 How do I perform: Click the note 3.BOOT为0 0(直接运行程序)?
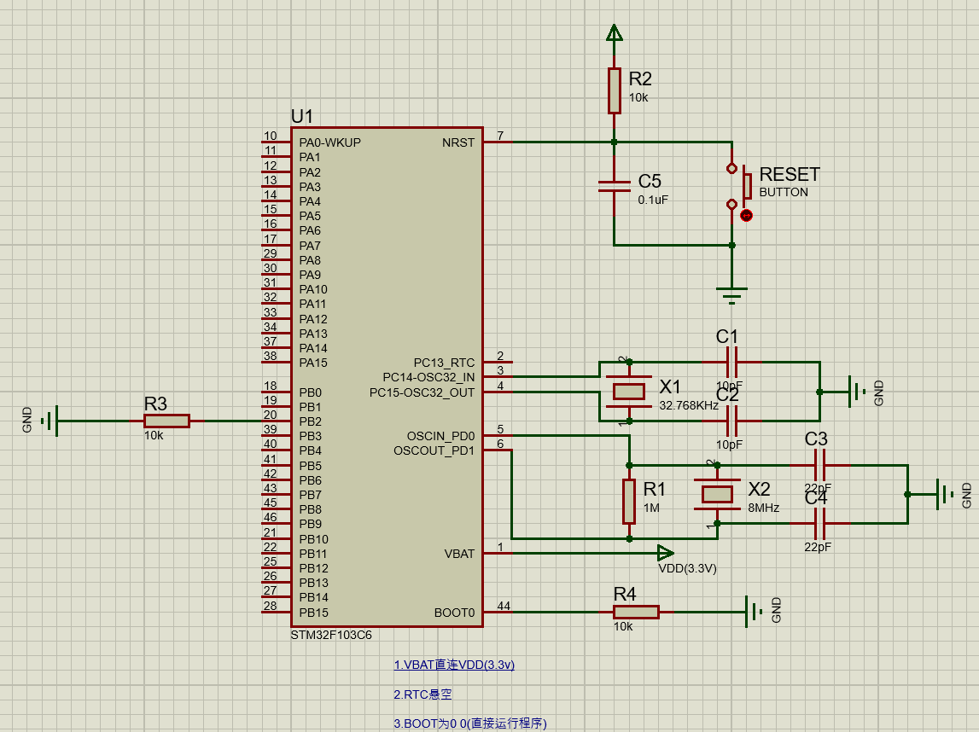point(469,723)
